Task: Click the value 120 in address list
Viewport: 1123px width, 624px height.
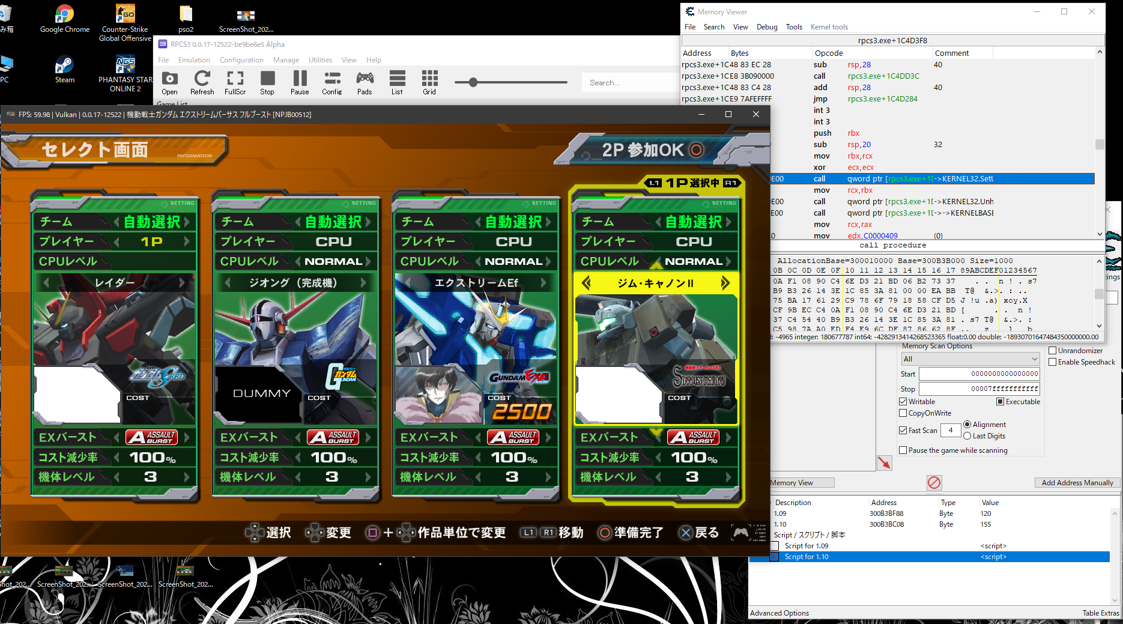Action: point(986,513)
